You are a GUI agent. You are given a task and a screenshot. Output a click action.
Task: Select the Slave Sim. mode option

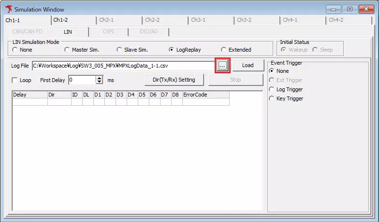(x=119, y=50)
